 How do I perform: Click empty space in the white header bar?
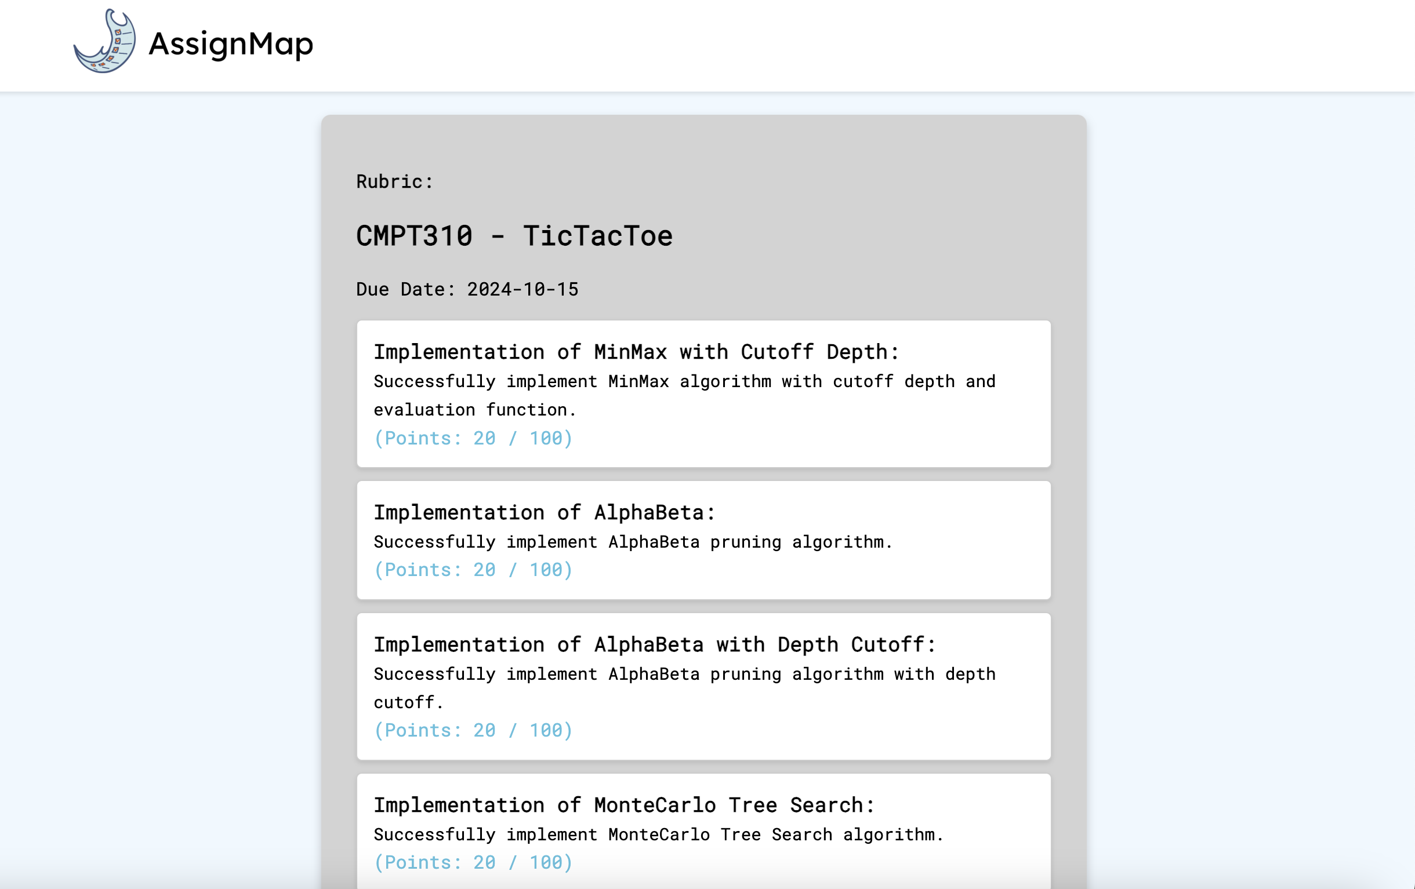click(x=881, y=44)
